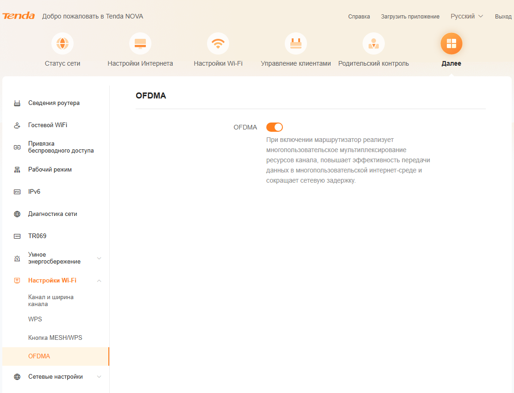This screenshot has width=514, height=393.
Task: Click working mode network icon
Action: 17,170
